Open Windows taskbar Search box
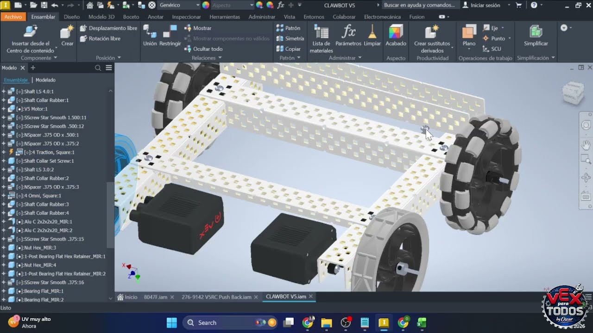The width and height of the screenshot is (593, 333). pos(230,323)
